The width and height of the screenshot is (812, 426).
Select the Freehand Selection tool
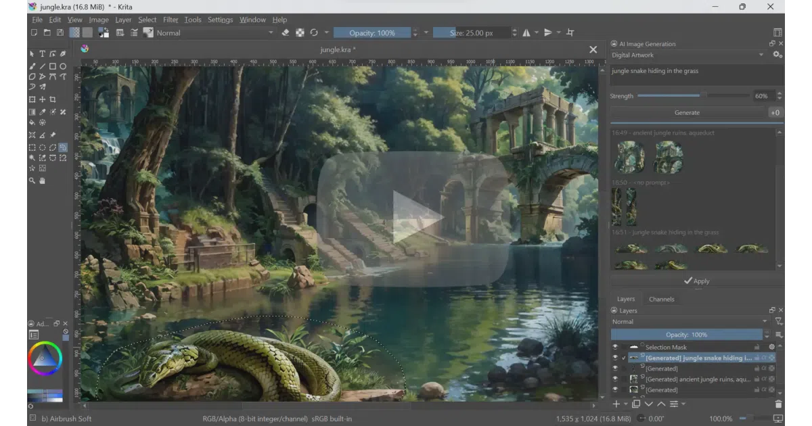pos(63,147)
